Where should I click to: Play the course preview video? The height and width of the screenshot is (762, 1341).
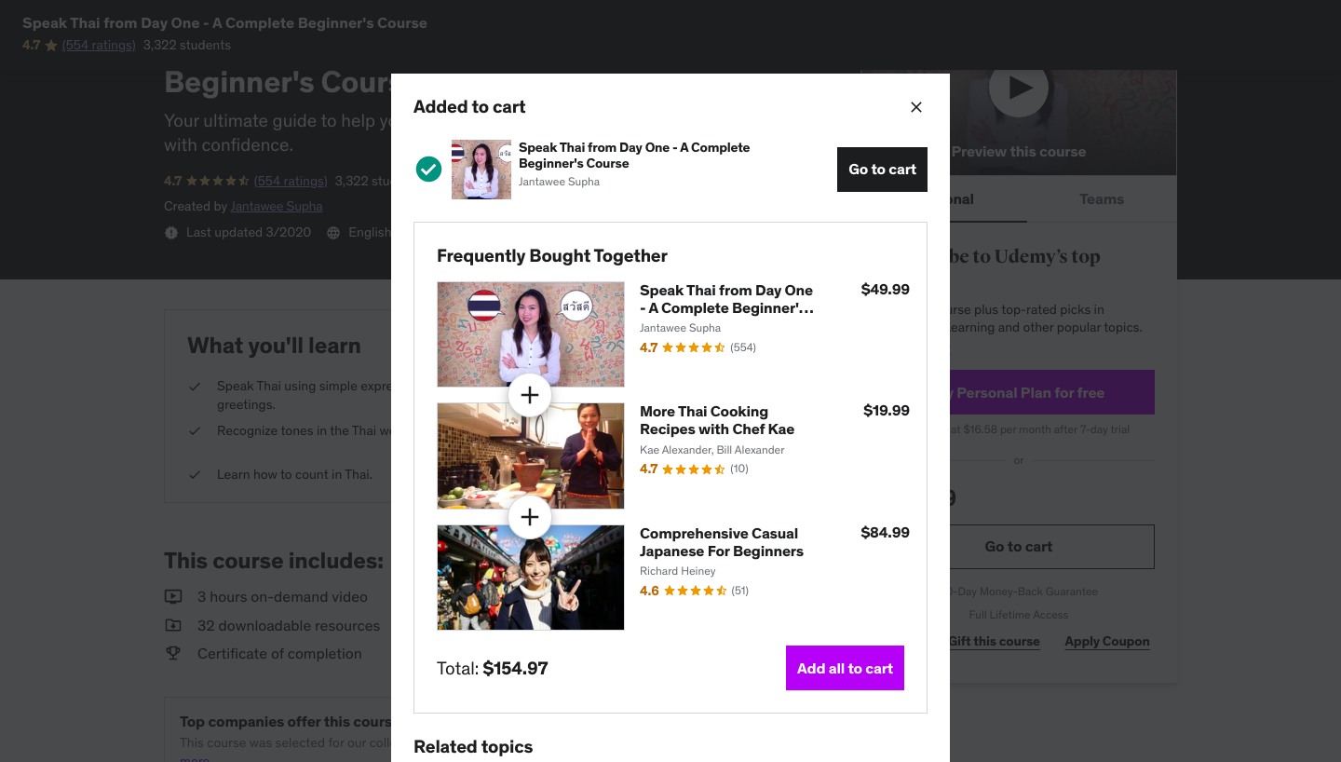1018,89
